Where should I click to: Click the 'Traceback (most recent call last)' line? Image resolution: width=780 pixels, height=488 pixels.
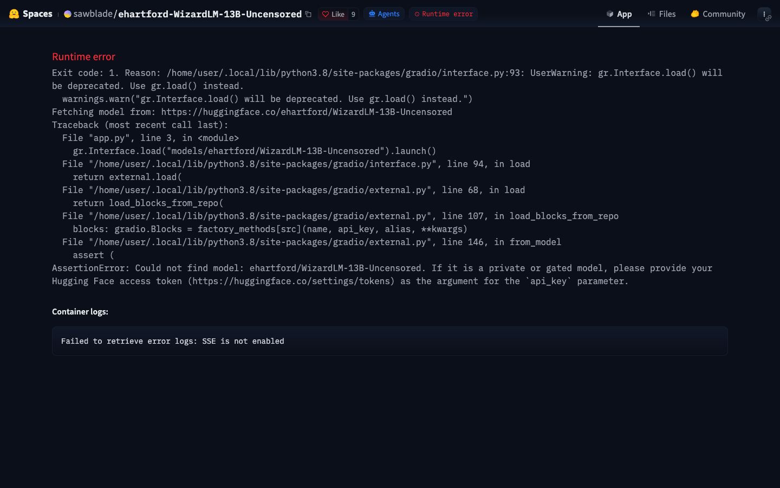[140, 125]
